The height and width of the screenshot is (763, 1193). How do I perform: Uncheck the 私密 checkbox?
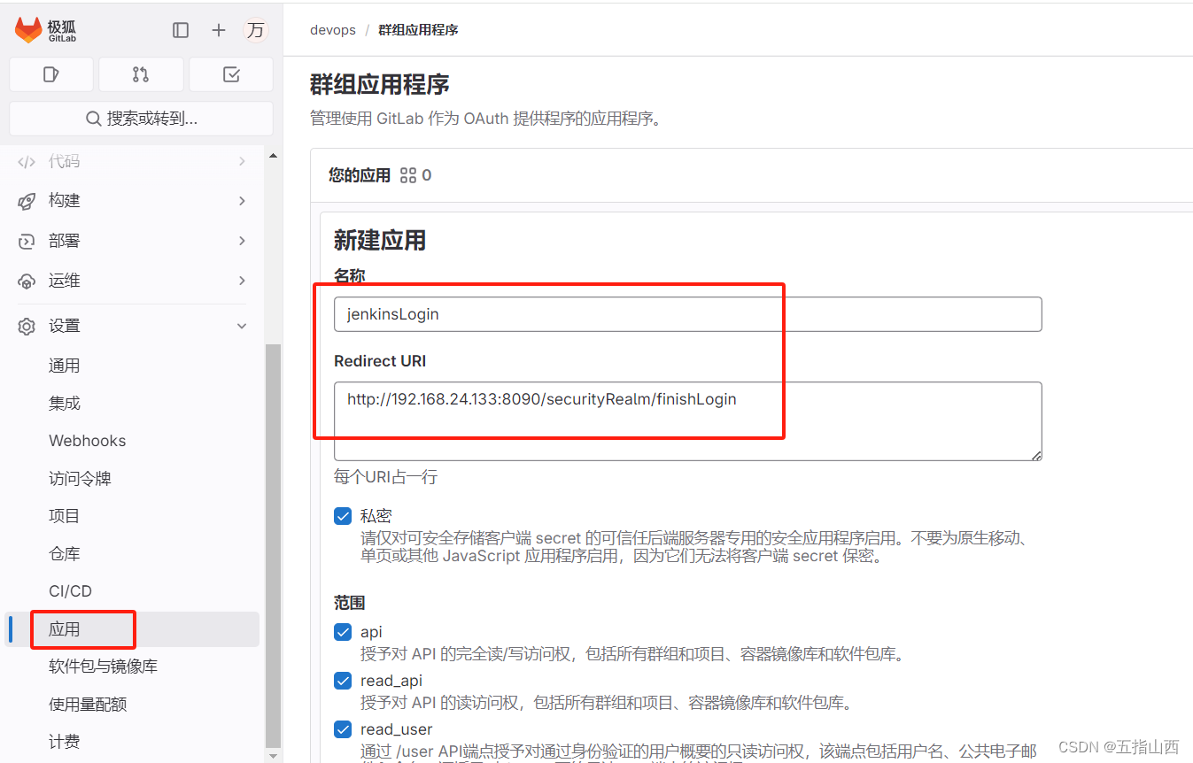pos(343,516)
